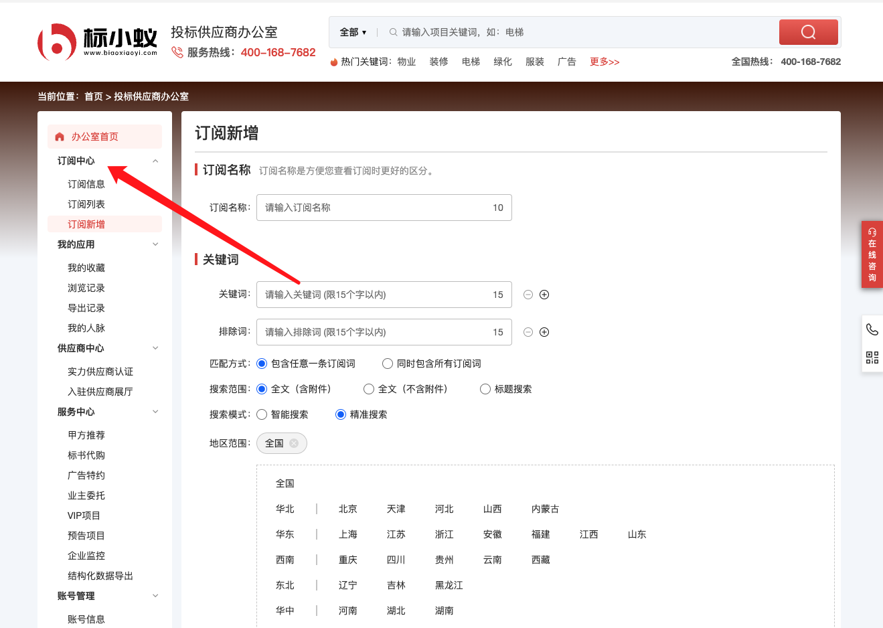Add another 排除词 row with plus icon
The height and width of the screenshot is (628, 883).
click(x=544, y=332)
